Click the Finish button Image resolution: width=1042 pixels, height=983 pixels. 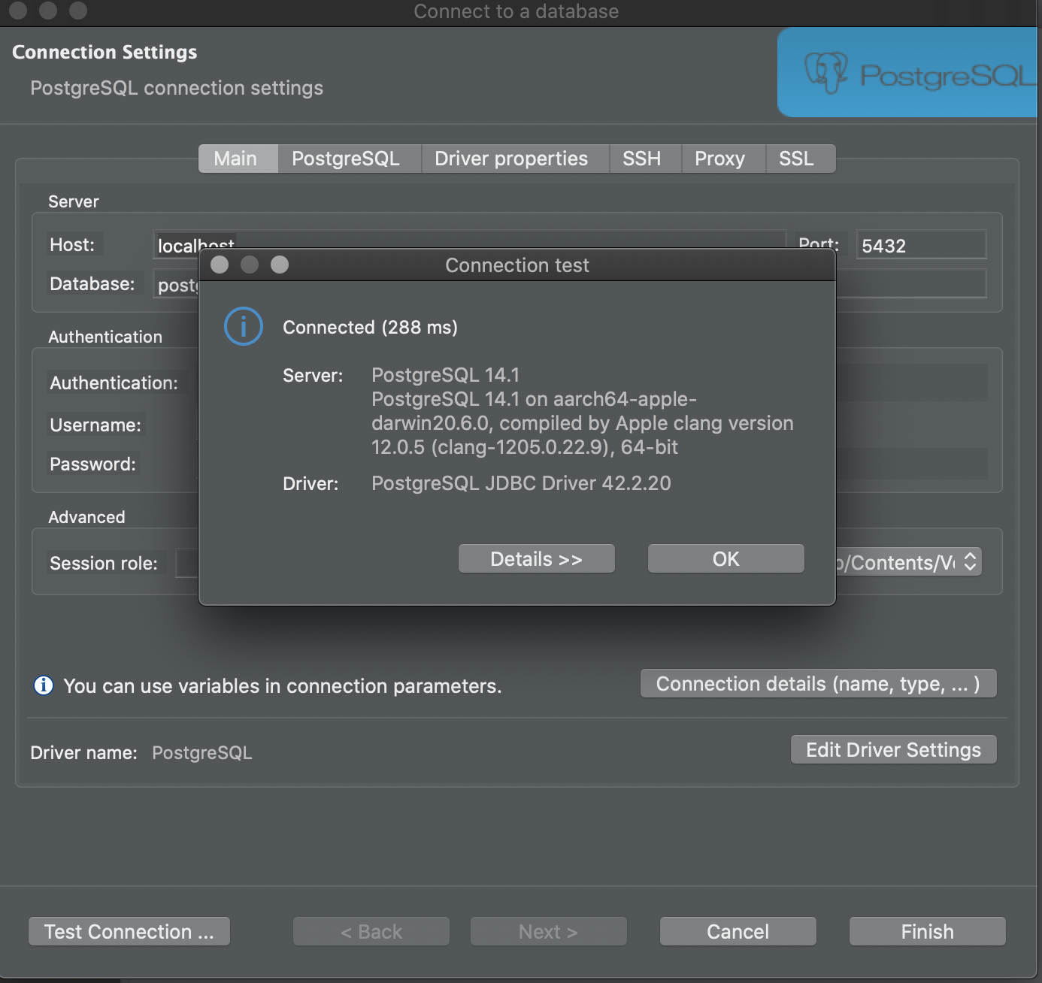pos(928,931)
